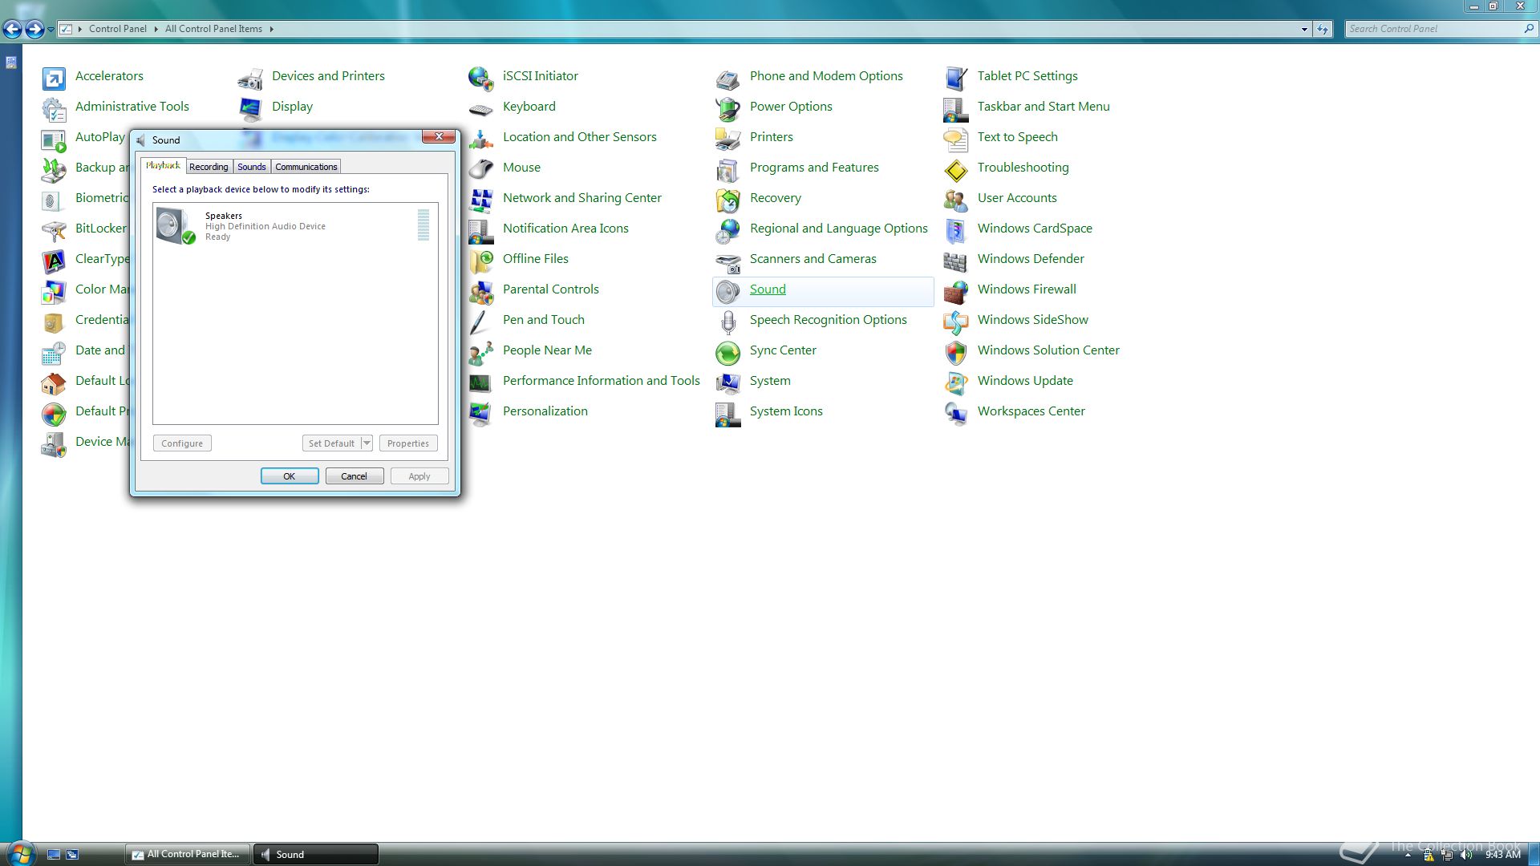The width and height of the screenshot is (1540, 866).
Task: Expand the Control Panel breadcrumb arrow
Action: pyautogui.click(x=156, y=29)
